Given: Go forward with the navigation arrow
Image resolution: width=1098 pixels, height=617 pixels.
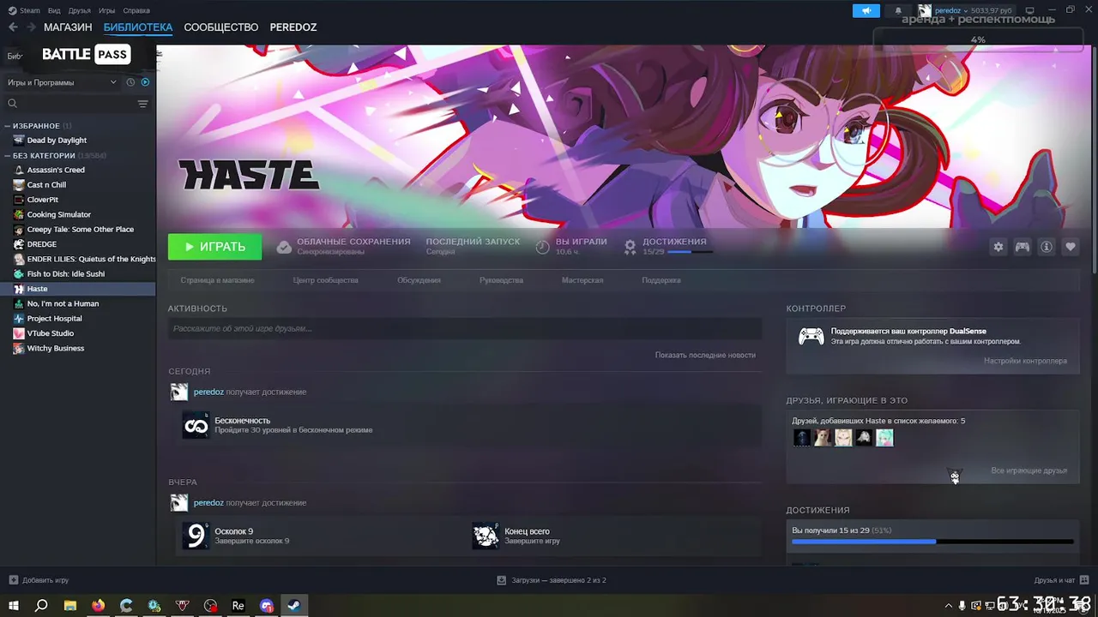Looking at the screenshot, I should click(x=32, y=27).
